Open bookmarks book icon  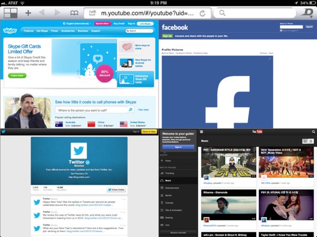(x=74, y=13)
